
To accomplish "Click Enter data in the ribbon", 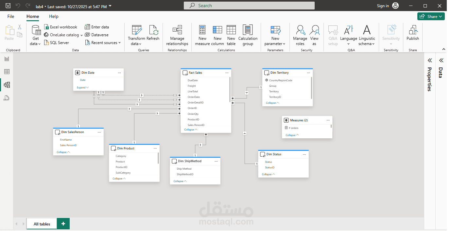I will coord(97,27).
